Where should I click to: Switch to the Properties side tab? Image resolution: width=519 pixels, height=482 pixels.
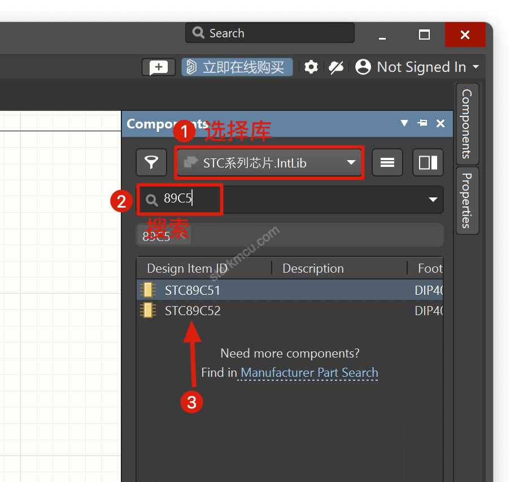point(467,201)
